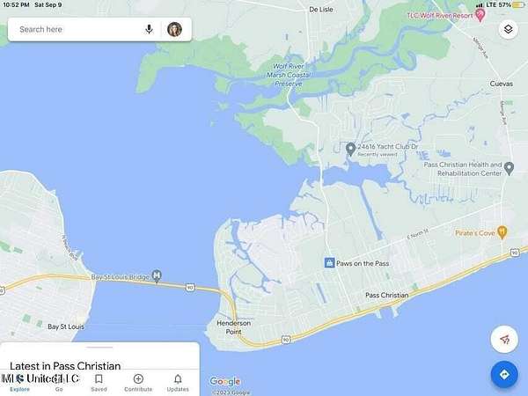The image size is (528, 396).
Task: Tap the location arrow compass button
Action: coord(504,340)
